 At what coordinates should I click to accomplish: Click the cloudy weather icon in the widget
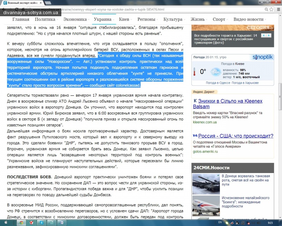tap(215, 72)
